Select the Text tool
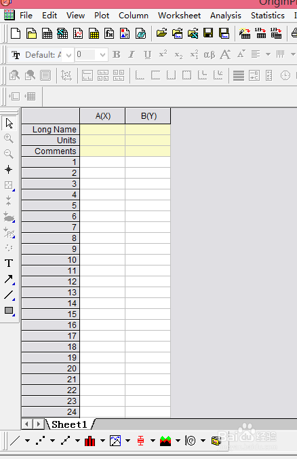 coord(9,263)
